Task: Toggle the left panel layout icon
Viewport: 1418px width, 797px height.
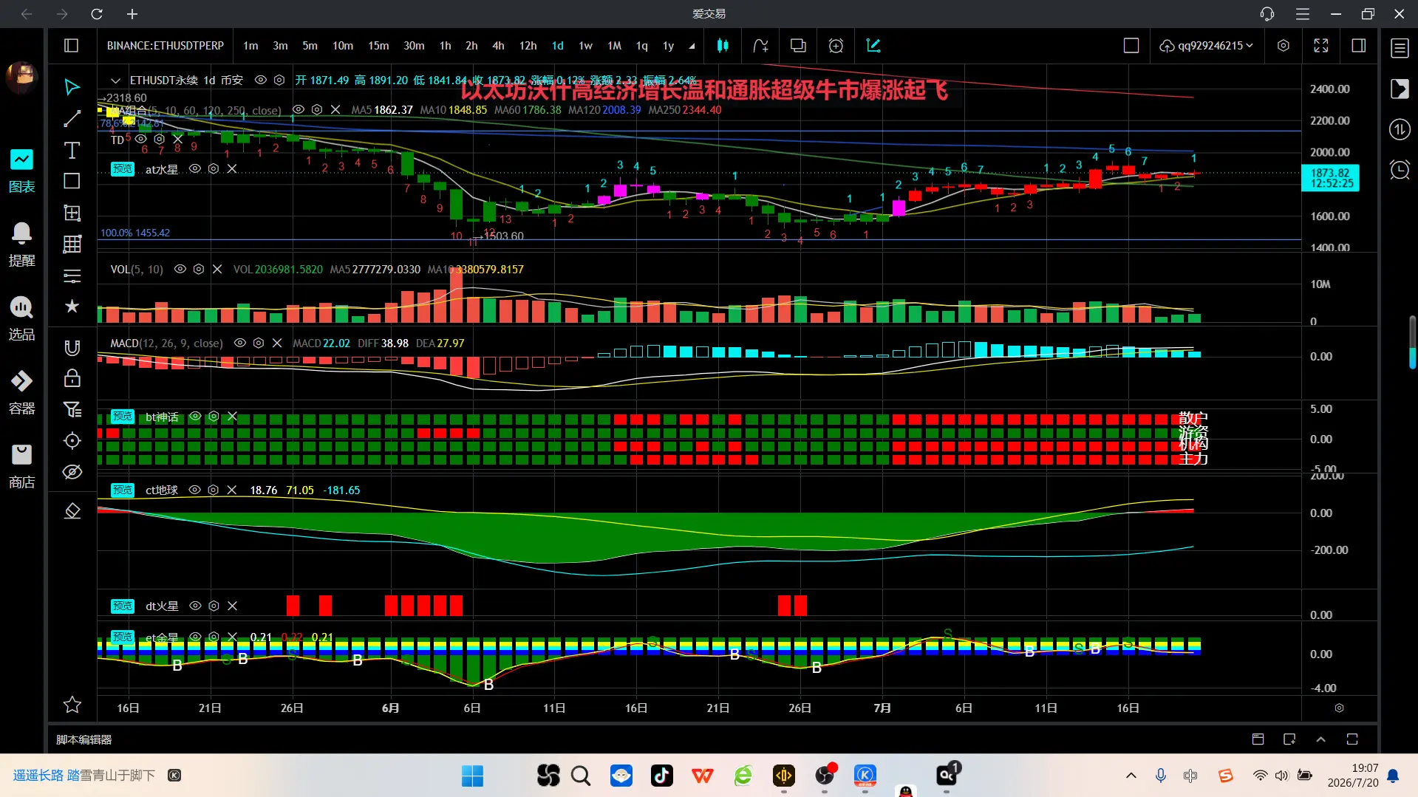Action: [x=72, y=46]
